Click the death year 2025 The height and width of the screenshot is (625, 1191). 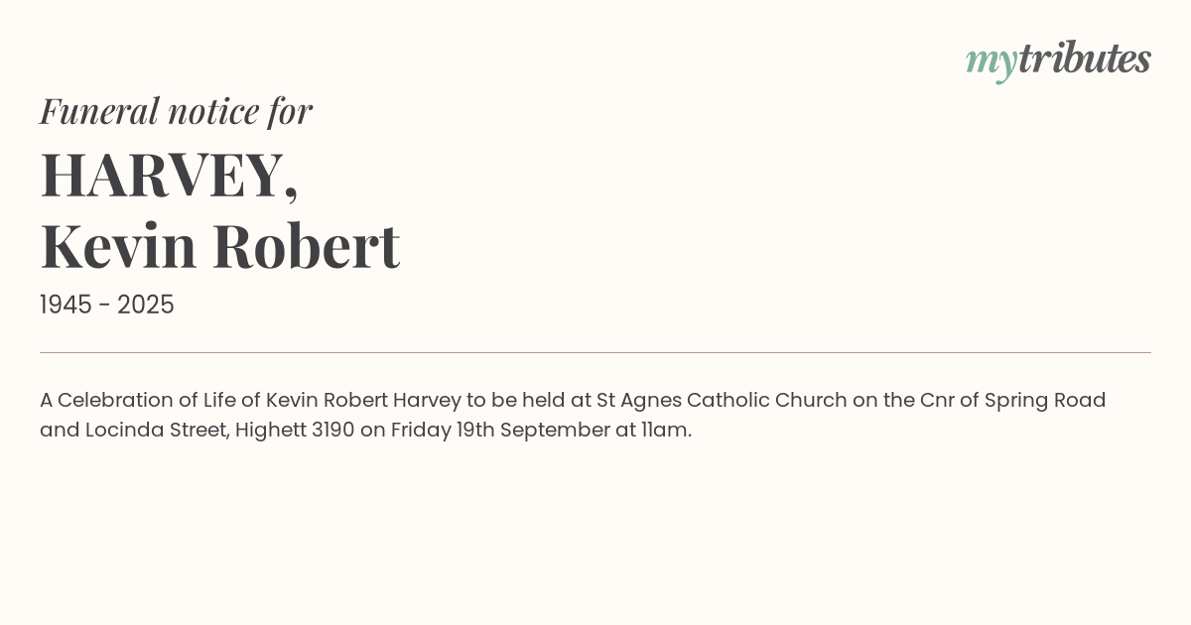[146, 306]
